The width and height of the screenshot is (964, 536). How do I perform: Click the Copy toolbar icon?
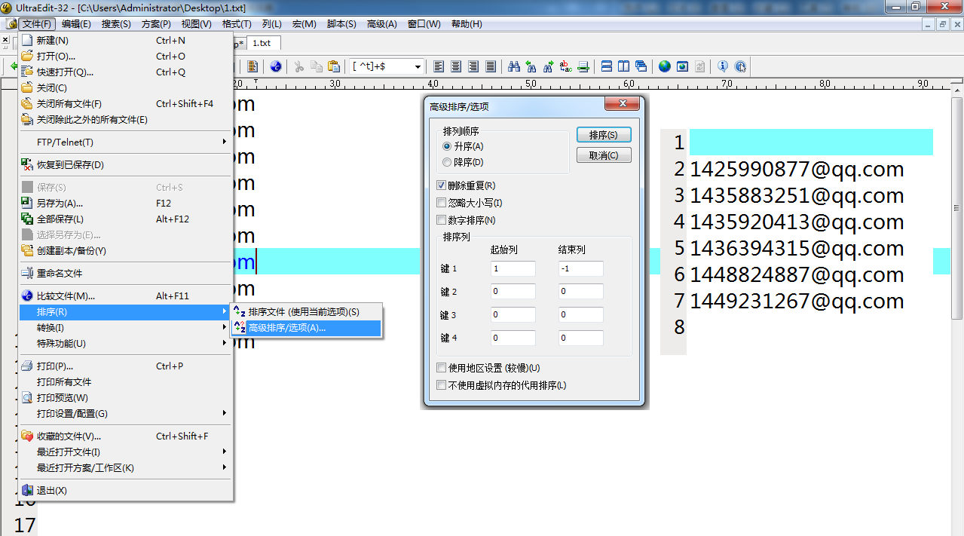(x=317, y=66)
